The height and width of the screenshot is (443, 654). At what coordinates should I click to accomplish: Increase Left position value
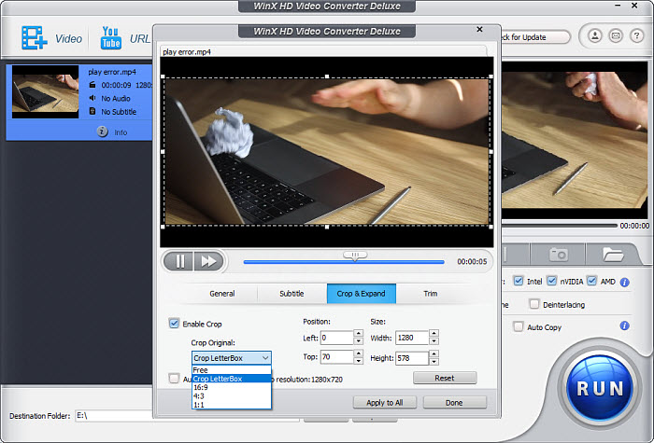point(358,334)
